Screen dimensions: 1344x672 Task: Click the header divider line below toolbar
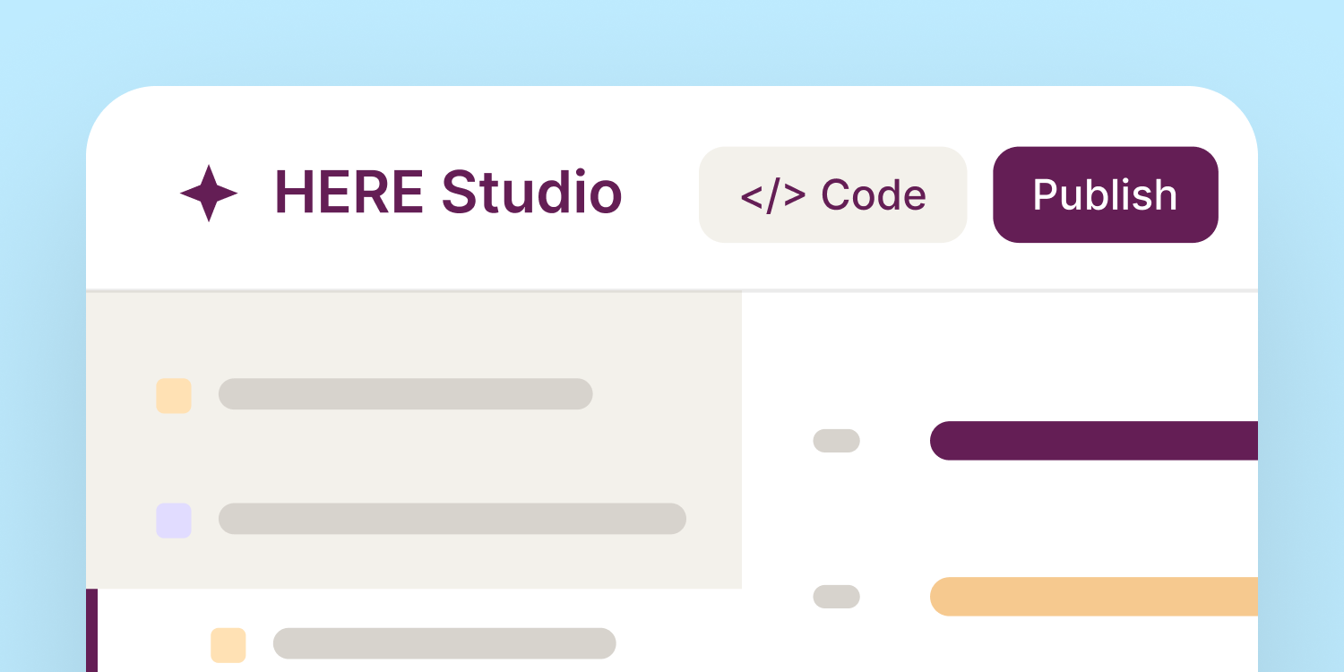[x=672, y=290]
